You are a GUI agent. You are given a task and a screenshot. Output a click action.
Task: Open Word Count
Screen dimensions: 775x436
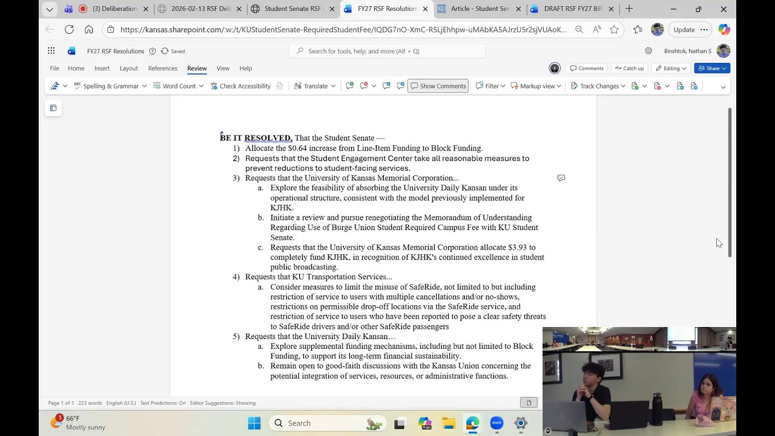[174, 86]
